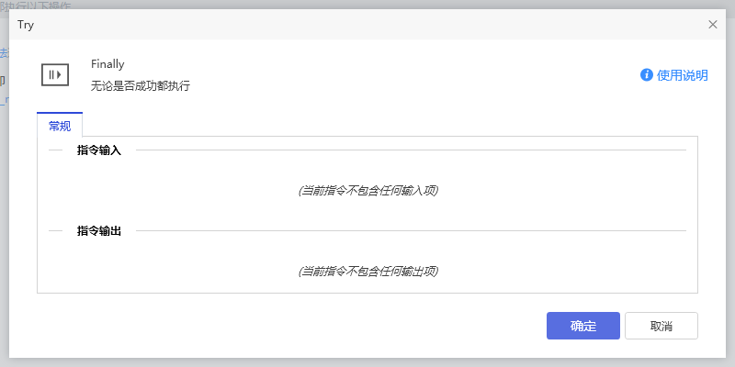Click the Try dialog title text
The image size is (735, 367).
[x=26, y=25]
